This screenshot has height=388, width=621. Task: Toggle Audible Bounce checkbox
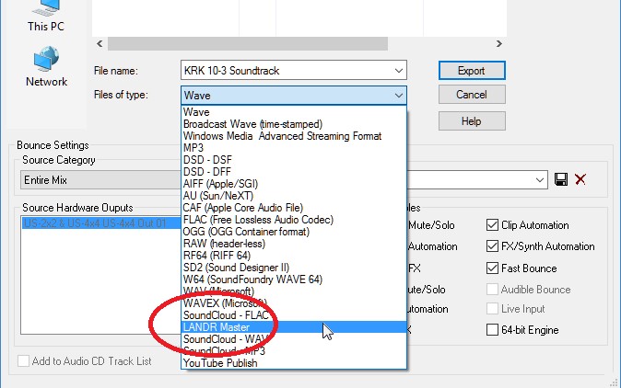coord(492,290)
